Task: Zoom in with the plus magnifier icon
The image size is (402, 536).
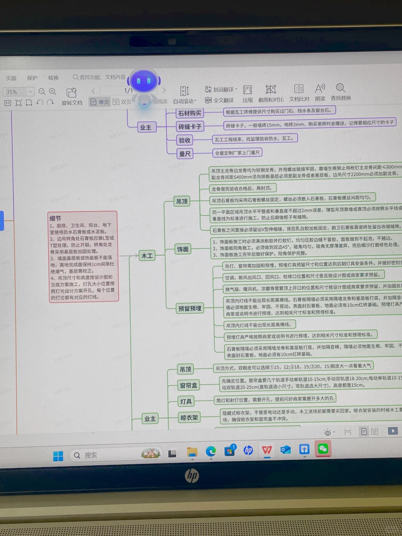Action: click(x=53, y=92)
